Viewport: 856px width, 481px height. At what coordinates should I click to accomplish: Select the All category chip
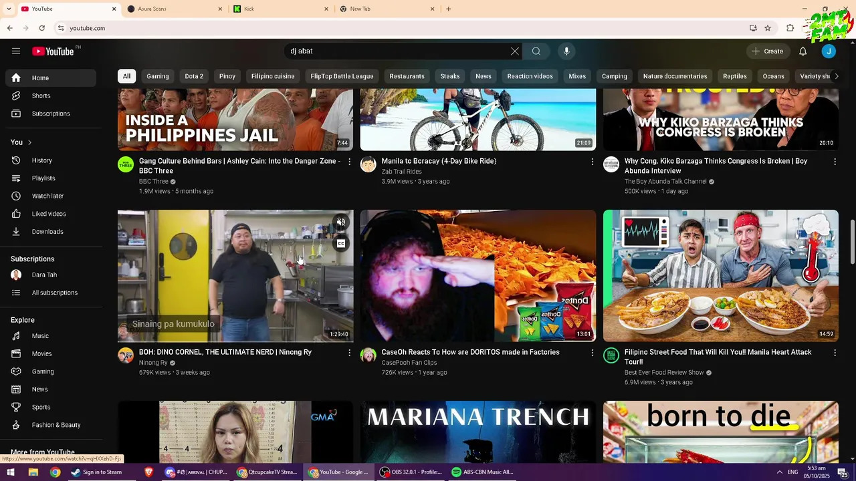click(126, 76)
